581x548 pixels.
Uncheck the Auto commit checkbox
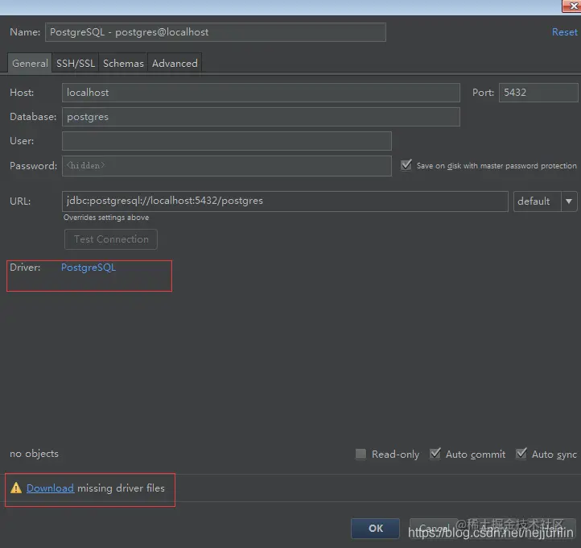click(x=435, y=454)
